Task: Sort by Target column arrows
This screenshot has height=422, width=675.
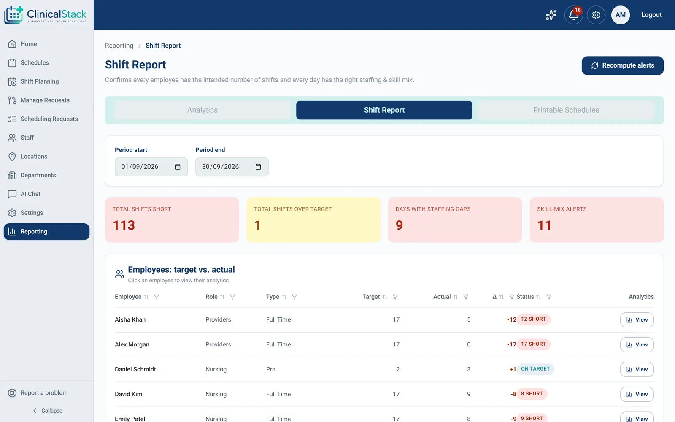Action: coord(385,297)
